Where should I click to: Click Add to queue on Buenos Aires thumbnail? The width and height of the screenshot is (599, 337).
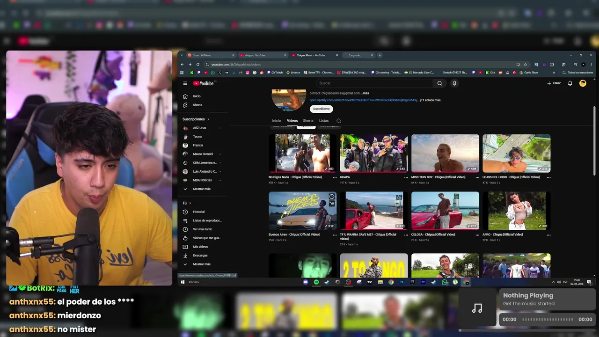click(x=332, y=204)
